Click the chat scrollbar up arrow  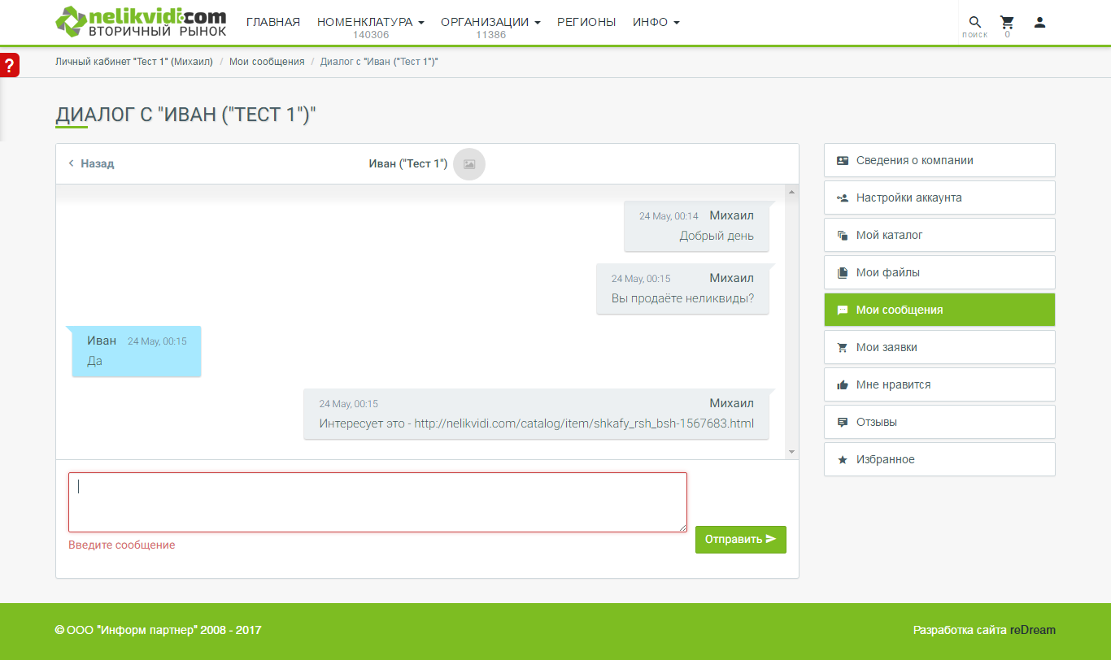[791, 192]
